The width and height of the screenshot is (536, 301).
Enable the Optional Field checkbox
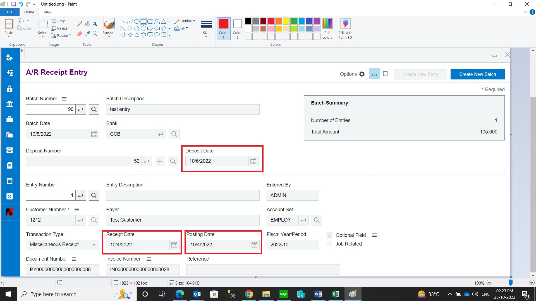click(329, 234)
